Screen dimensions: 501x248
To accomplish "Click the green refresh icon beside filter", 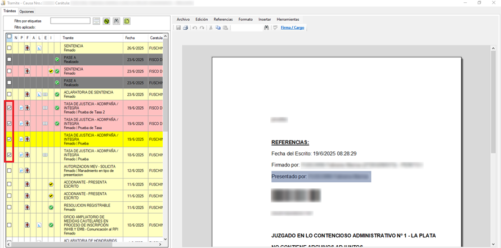I will coord(127,21).
